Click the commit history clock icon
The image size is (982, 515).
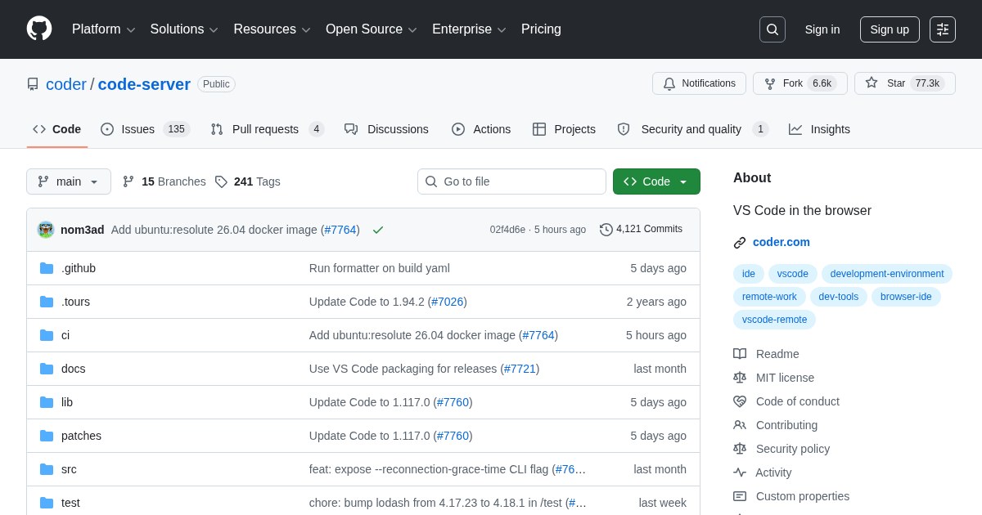(606, 230)
